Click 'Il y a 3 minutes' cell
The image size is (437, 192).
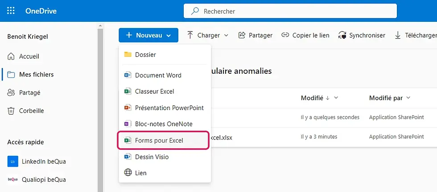319,137
